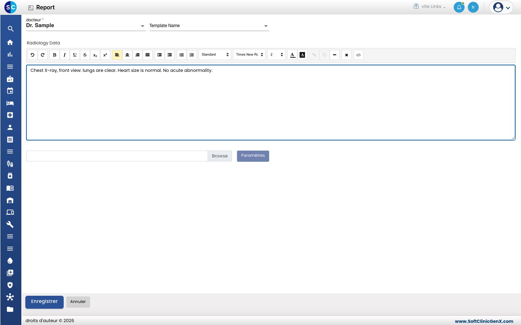
Task: Go to the home icon in sidebar
Action: 10,42
